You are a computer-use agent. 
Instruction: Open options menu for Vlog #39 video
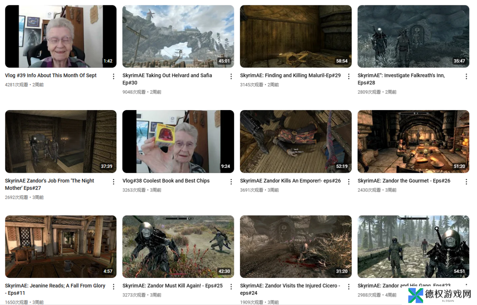114,77
